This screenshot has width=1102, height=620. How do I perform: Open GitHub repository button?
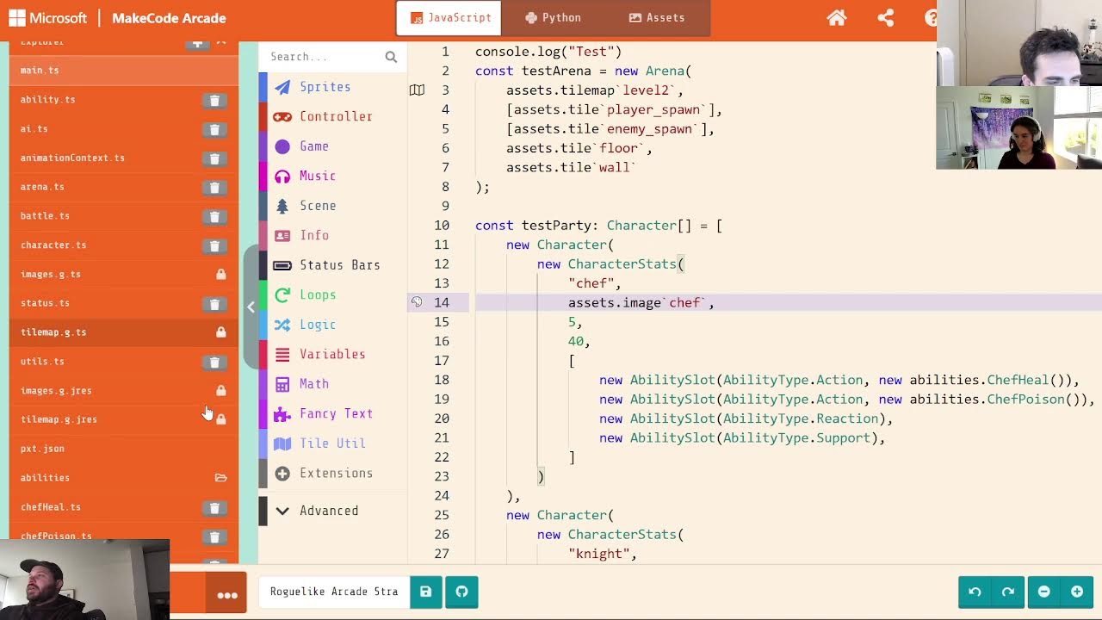(461, 592)
